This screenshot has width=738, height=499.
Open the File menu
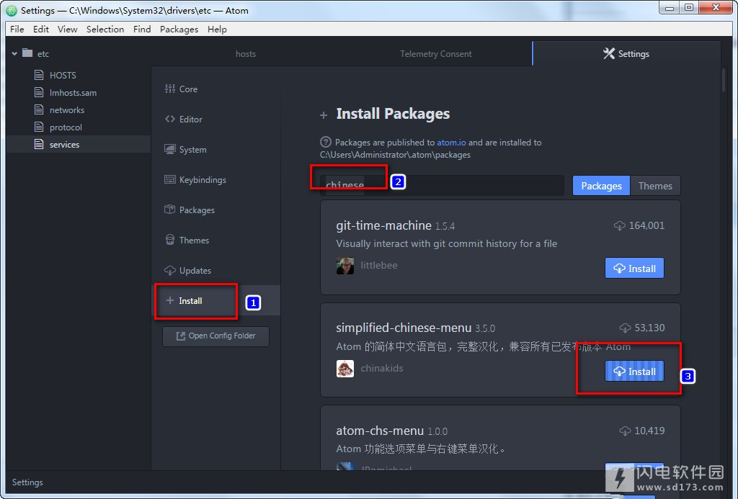tap(17, 29)
